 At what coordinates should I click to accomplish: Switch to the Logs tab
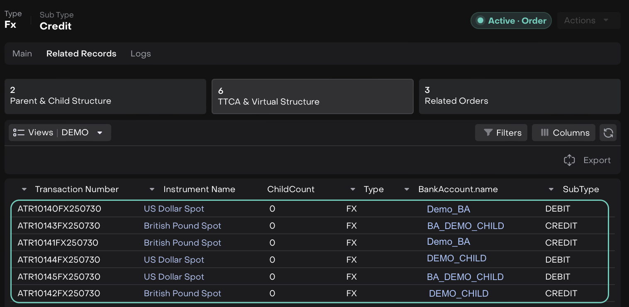tap(141, 54)
